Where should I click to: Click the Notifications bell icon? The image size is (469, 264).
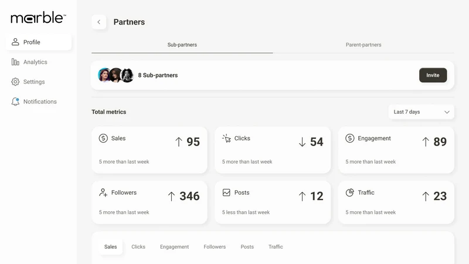(15, 101)
